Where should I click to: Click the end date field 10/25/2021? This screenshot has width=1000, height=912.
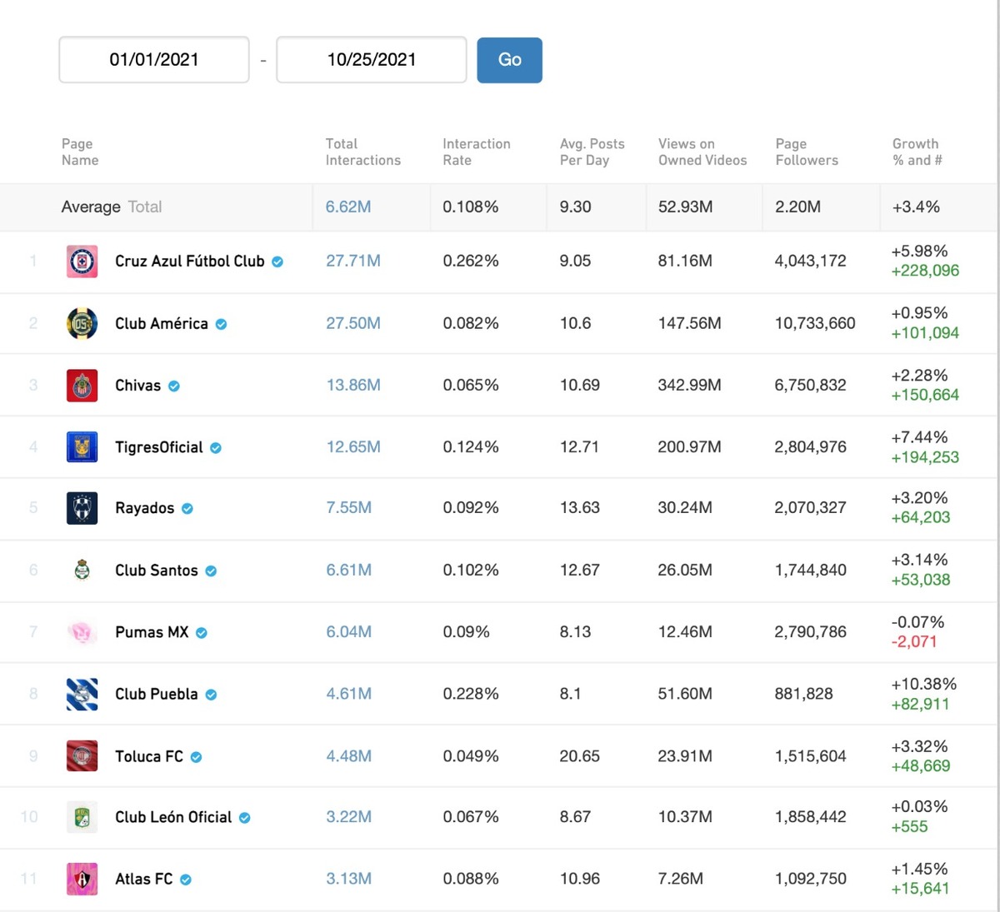click(x=372, y=60)
